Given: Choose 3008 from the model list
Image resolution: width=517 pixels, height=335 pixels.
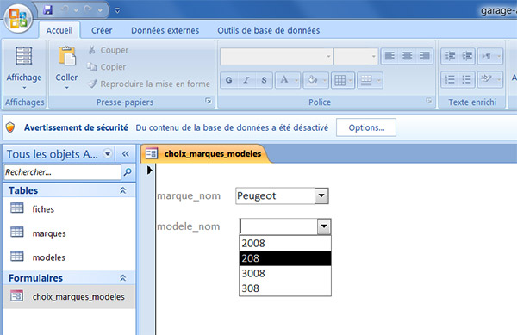Looking at the screenshot, I should coord(285,273).
